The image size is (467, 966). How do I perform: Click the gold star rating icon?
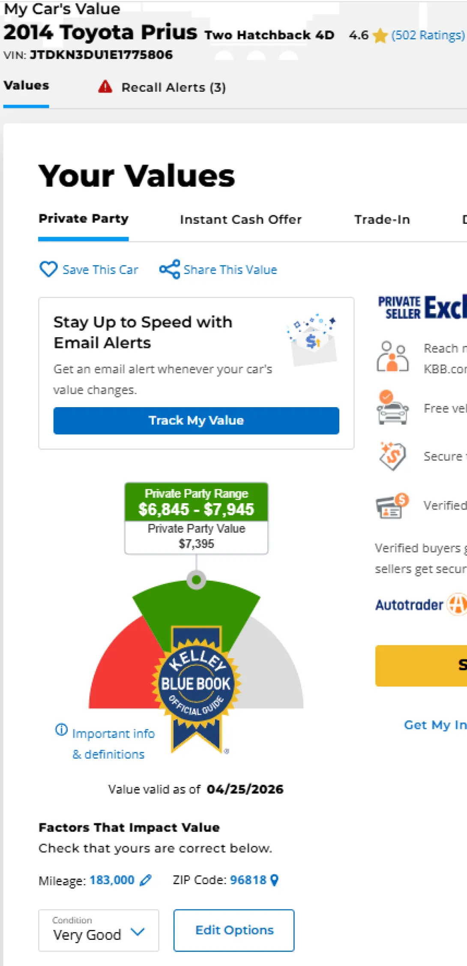(x=380, y=36)
